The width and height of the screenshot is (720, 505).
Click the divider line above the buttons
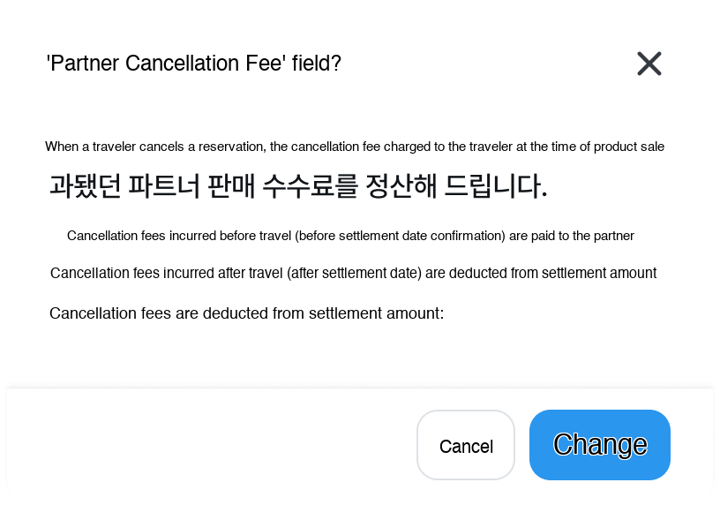(360, 388)
